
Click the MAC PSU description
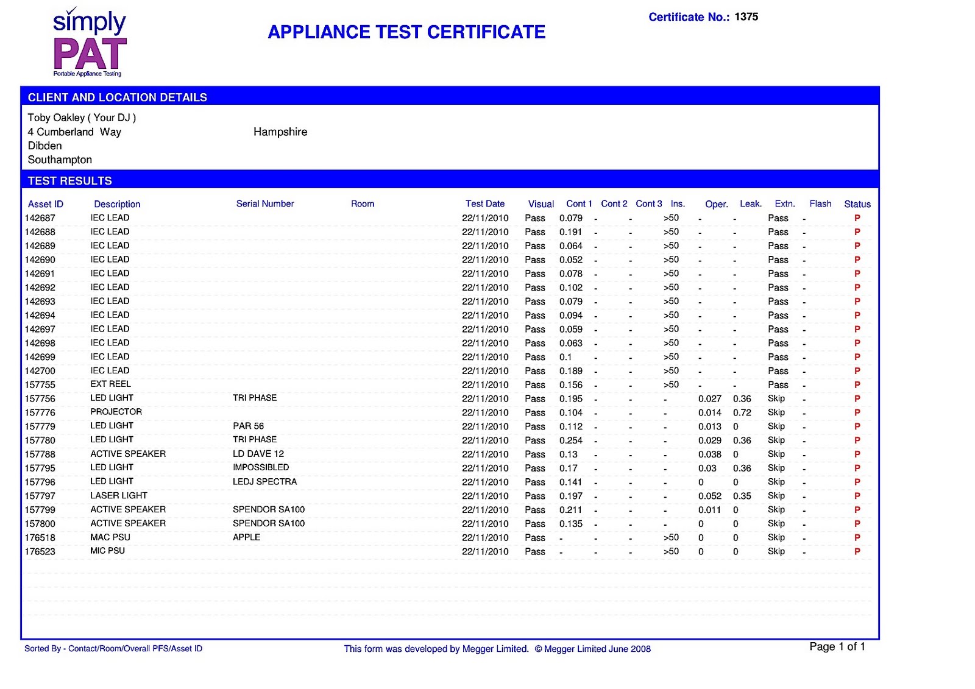click(x=110, y=537)
